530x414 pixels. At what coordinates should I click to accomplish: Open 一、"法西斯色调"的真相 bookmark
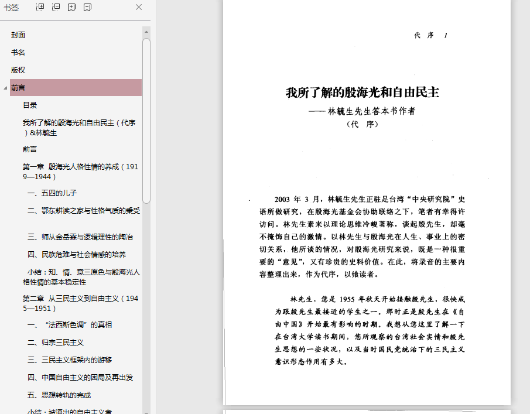pyautogui.click(x=70, y=325)
